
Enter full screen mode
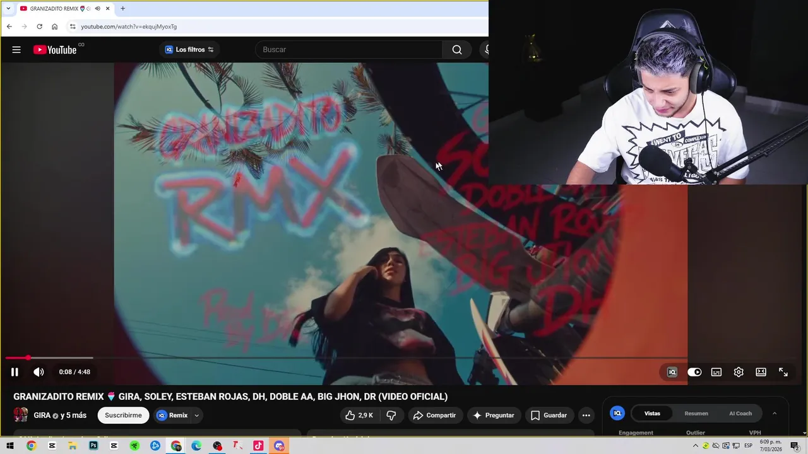pyautogui.click(x=783, y=372)
